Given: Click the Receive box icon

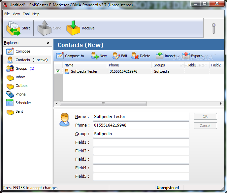Looking at the screenshot, I should pos(73,28).
